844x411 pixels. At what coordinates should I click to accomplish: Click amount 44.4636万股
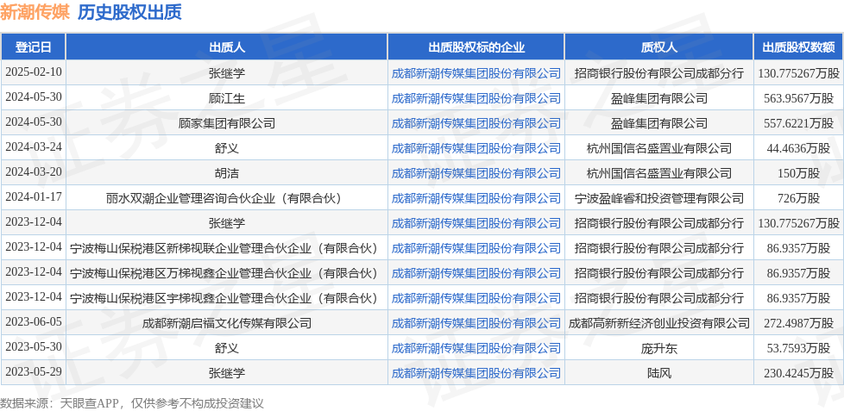(799, 148)
